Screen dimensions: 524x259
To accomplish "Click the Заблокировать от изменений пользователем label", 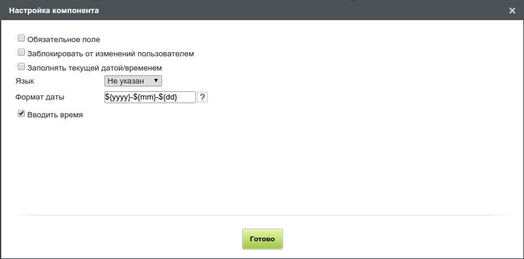I will click(110, 53).
